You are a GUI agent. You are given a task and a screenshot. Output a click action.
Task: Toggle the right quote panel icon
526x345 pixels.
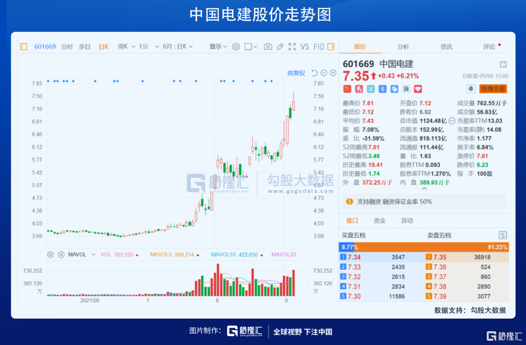click(331, 46)
